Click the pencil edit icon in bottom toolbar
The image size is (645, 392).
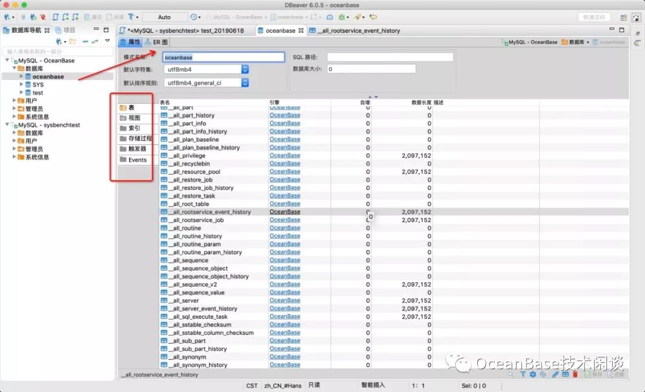(x=555, y=375)
